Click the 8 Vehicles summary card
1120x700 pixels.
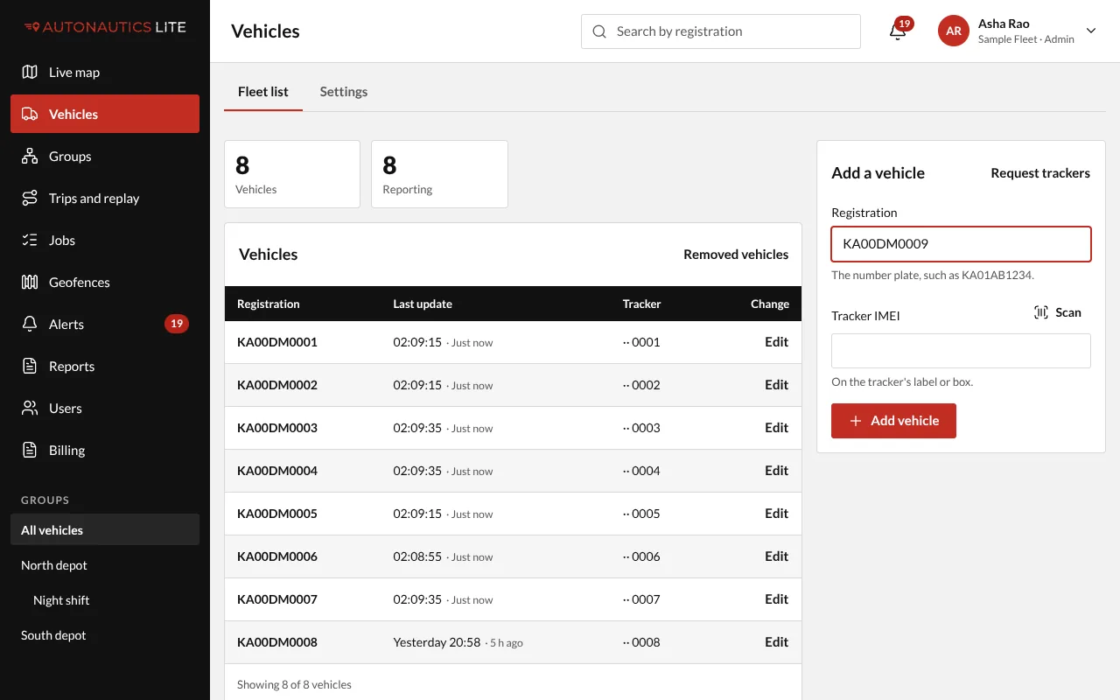pos(292,174)
